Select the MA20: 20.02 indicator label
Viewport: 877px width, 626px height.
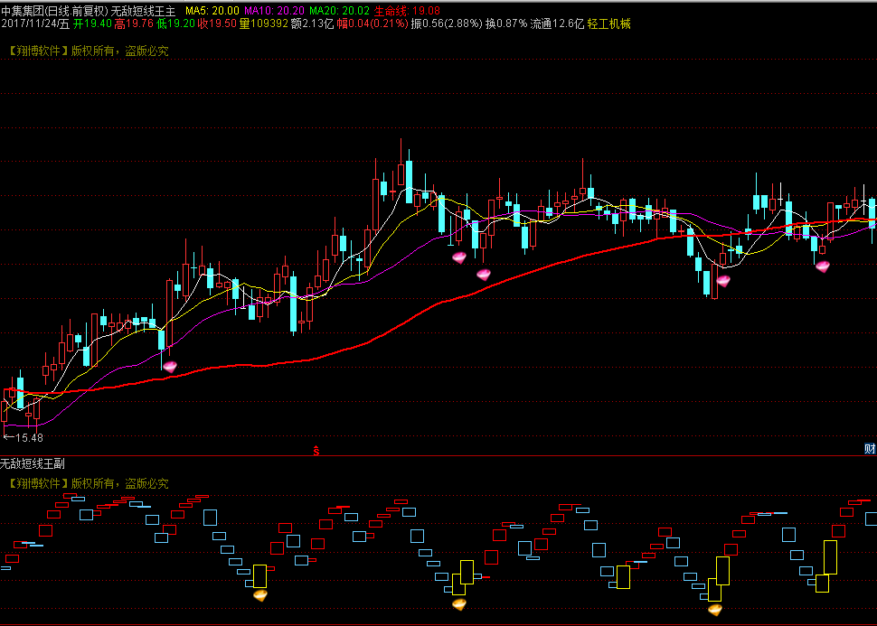point(340,11)
